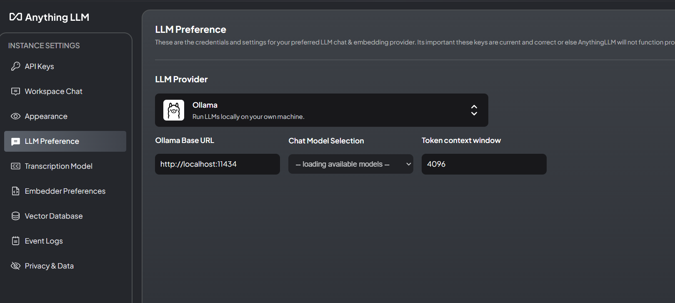Click the crossed-eye icon for Privacy & Data
This screenshot has height=303, width=675.
pyautogui.click(x=15, y=266)
